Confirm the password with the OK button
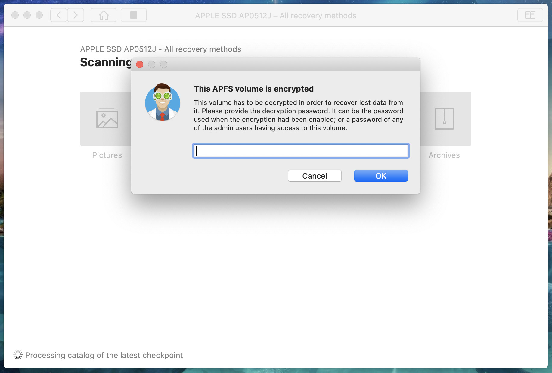The image size is (552, 373). 381,176
